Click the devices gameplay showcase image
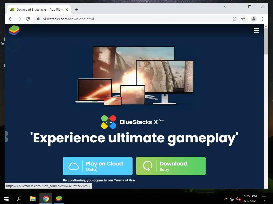The image size is (273, 204). (x=134, y=76)
